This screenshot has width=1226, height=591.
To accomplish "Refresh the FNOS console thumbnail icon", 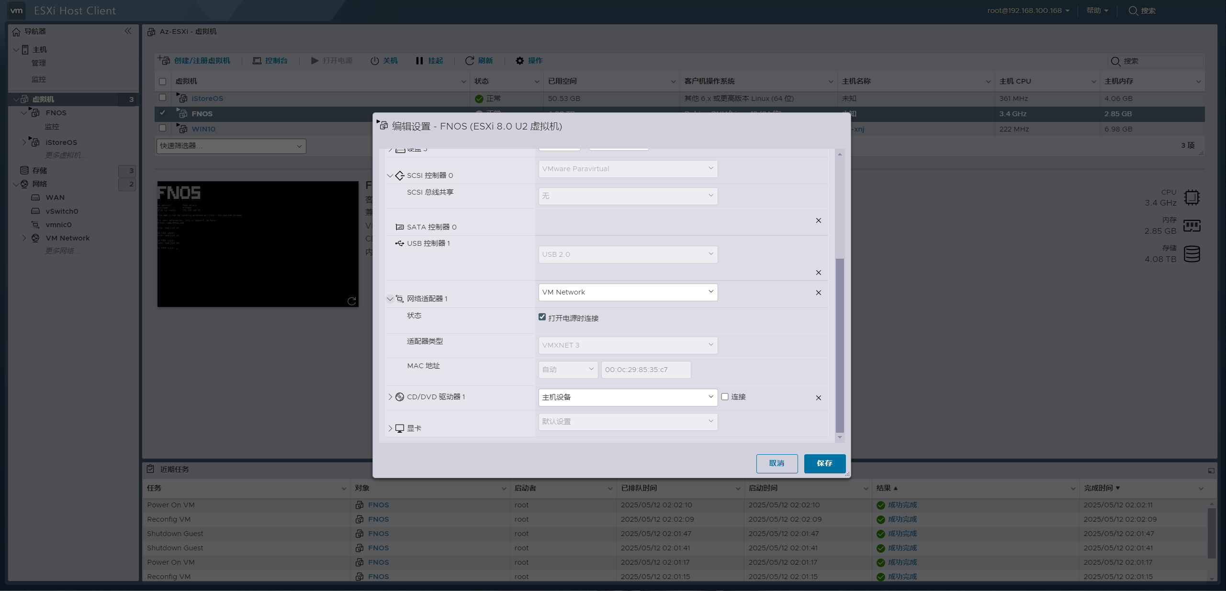I will pos(352,301).
